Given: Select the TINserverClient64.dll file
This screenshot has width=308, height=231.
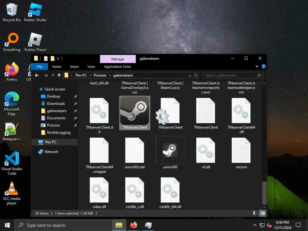Looking at the screenshot, I should click(241, 115).
